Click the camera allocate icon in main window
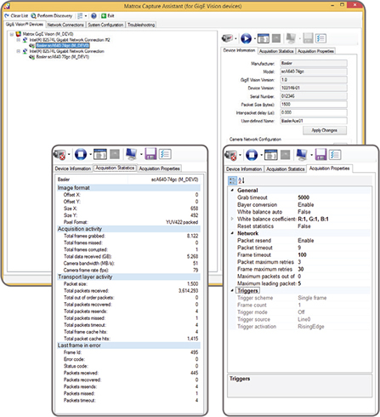This screenshot has height=417, width=380. pos(227,38)
